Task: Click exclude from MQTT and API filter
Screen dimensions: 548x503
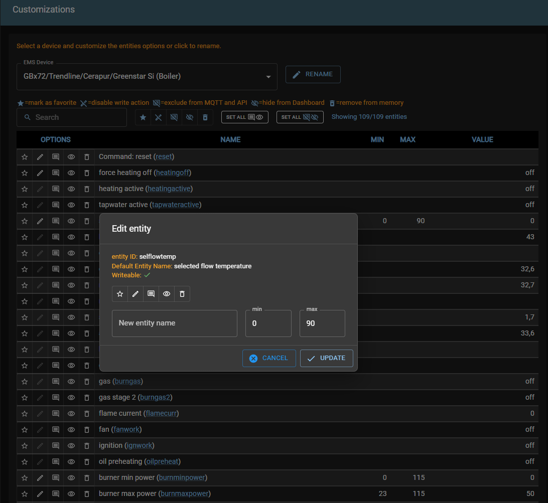Action: (x=174, y=117)
